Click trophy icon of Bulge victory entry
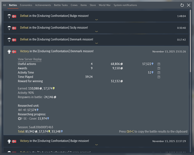This screenshot has height=155, width=194. point(9,141)
